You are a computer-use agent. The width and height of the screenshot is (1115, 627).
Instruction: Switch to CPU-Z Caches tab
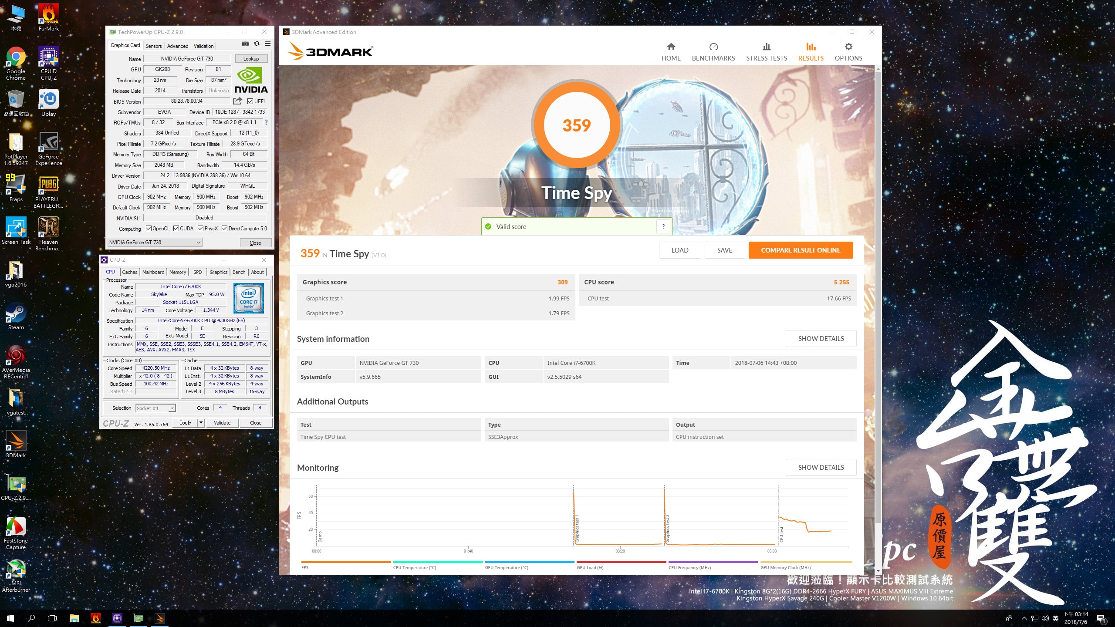pos(130,272)
